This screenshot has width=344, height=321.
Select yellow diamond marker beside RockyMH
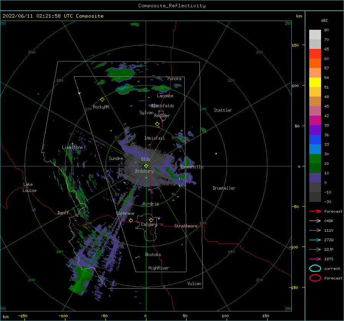(102, 100)
